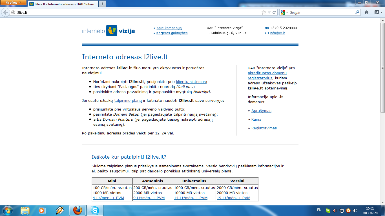Expand the URL history dropdown arrow
Screen dimensions: 385x216
click(x=269, y=12)
